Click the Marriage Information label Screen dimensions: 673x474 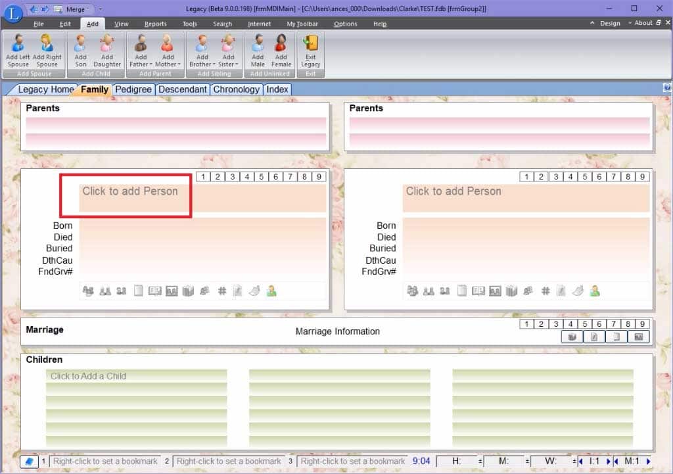pos(337,331)
